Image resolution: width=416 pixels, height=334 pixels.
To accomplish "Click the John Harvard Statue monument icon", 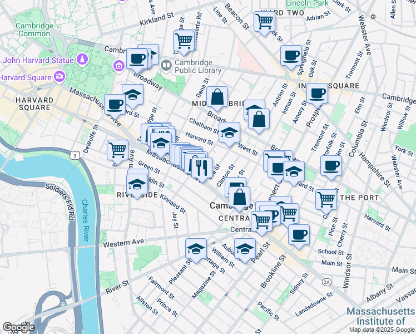I will click(82, 59).
